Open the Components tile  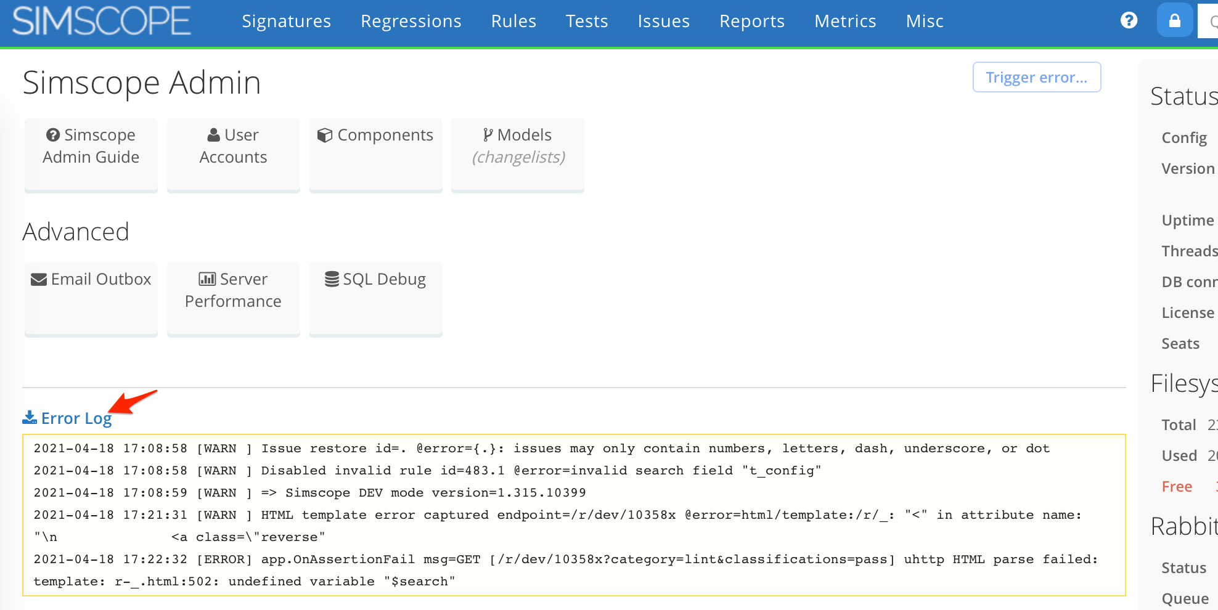pos(376,155)
